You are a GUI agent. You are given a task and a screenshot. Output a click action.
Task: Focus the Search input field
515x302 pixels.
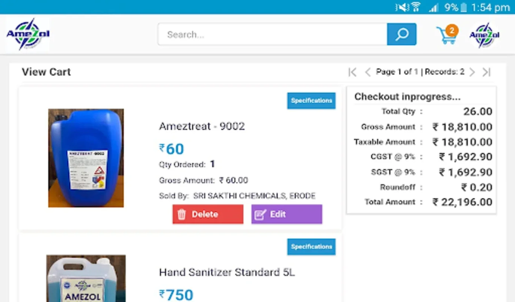point(272,34)
